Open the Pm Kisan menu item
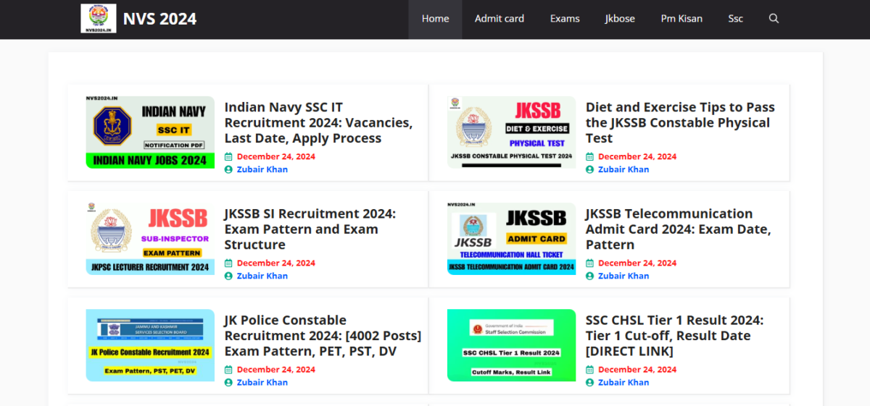870x406 pixels. point(681,19)
